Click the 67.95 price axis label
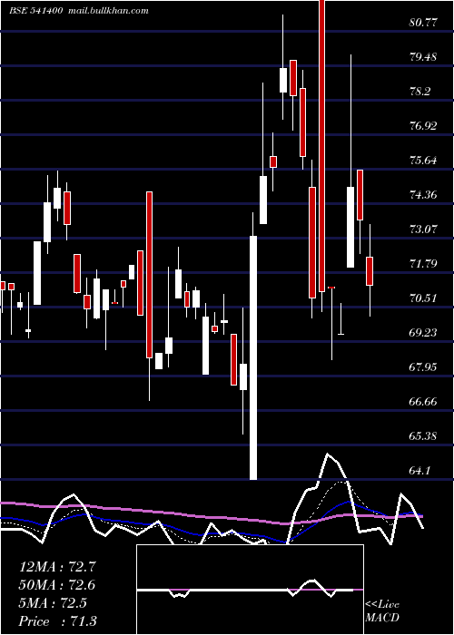454x635 pixels. pyautogui.click(x=423, y=367)
